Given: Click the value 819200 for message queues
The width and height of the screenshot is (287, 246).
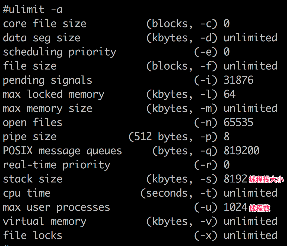Looking at the screenshot, I should pos(241,151).
